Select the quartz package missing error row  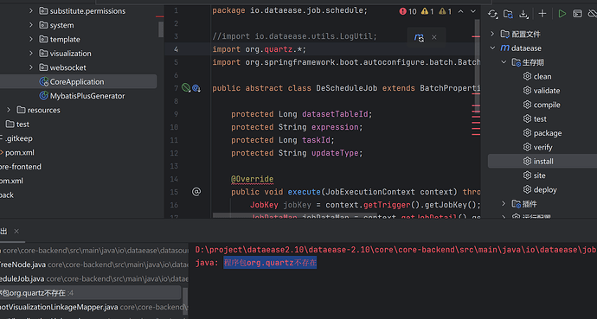point(91,293)
